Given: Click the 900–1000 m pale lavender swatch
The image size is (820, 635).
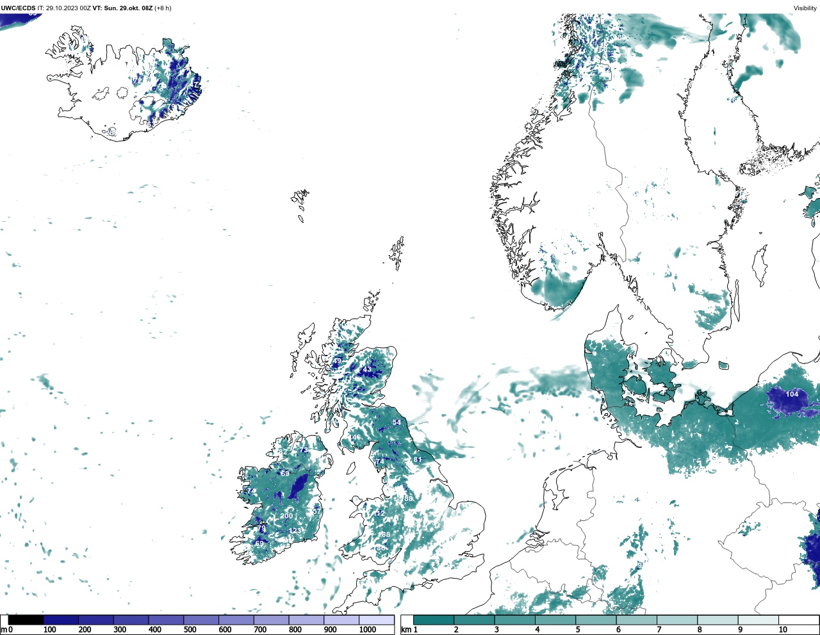Looking at the screenshot, I should [341, 620].
